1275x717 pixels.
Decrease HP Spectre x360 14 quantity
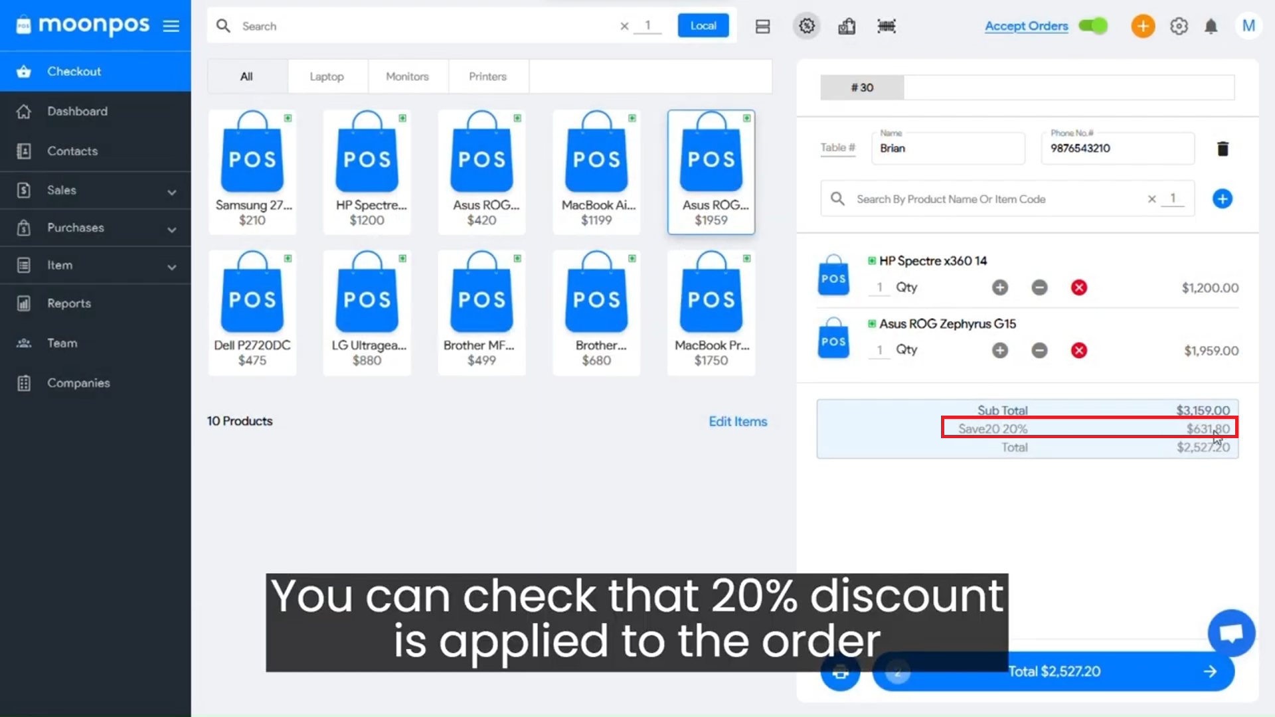pyautogui.click(x=1039, y=287)
